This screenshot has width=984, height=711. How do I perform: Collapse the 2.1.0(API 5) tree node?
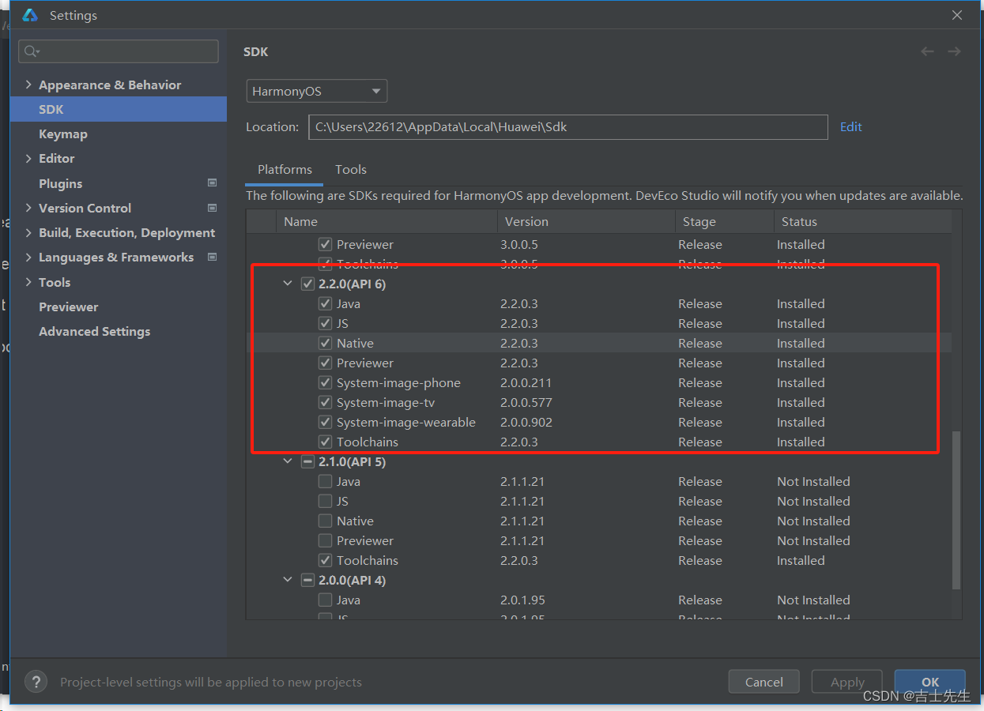pos(288,461)
